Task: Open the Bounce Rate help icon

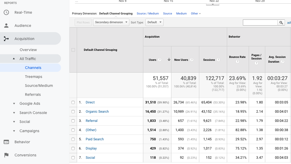Action: click(237, 62)
